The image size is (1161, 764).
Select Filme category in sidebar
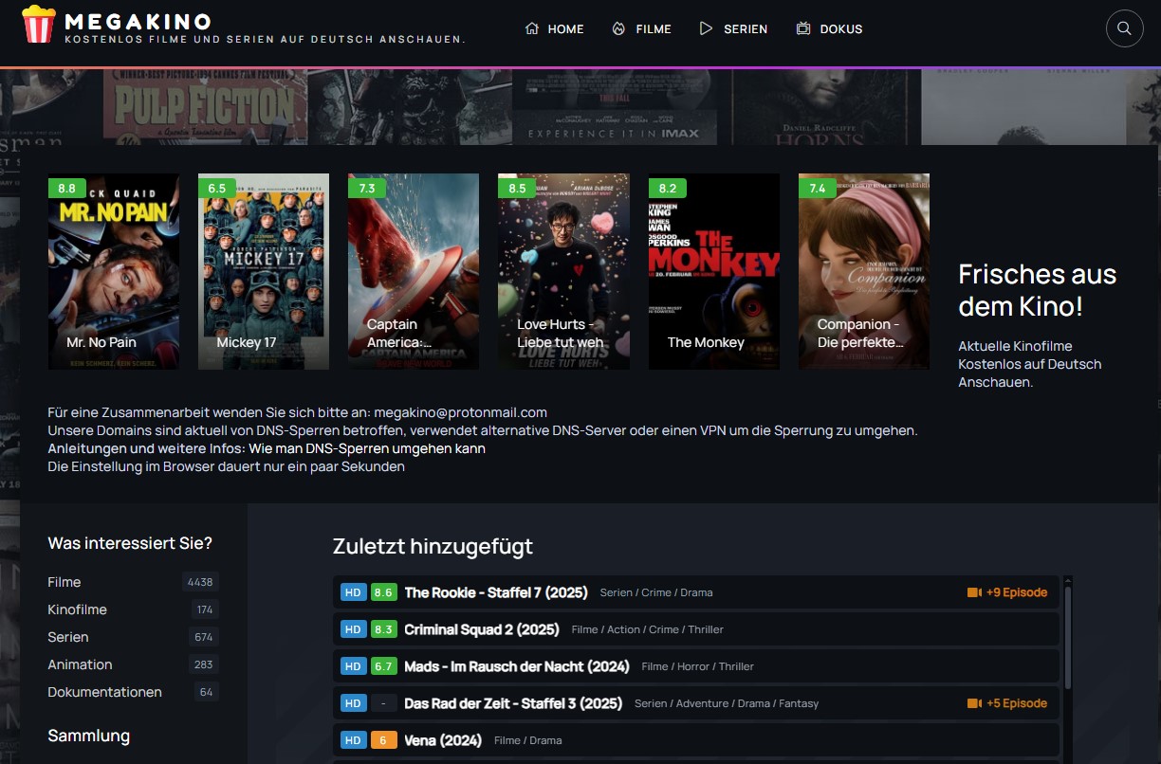[64, 582]
